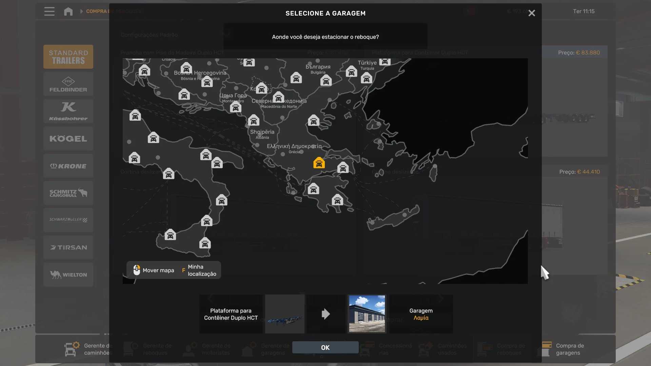Click garage icon on Северна Македонија label
The height and width of the screenshot is (366, 651).
(278, 97)
